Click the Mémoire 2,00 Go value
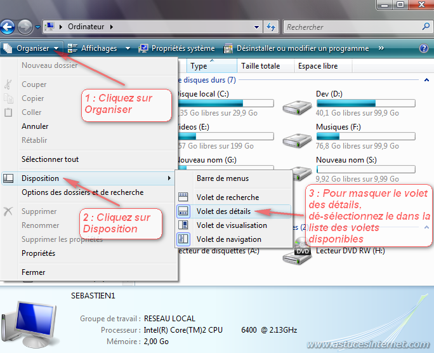Screen dimensions: 434x353 [156, 342]
